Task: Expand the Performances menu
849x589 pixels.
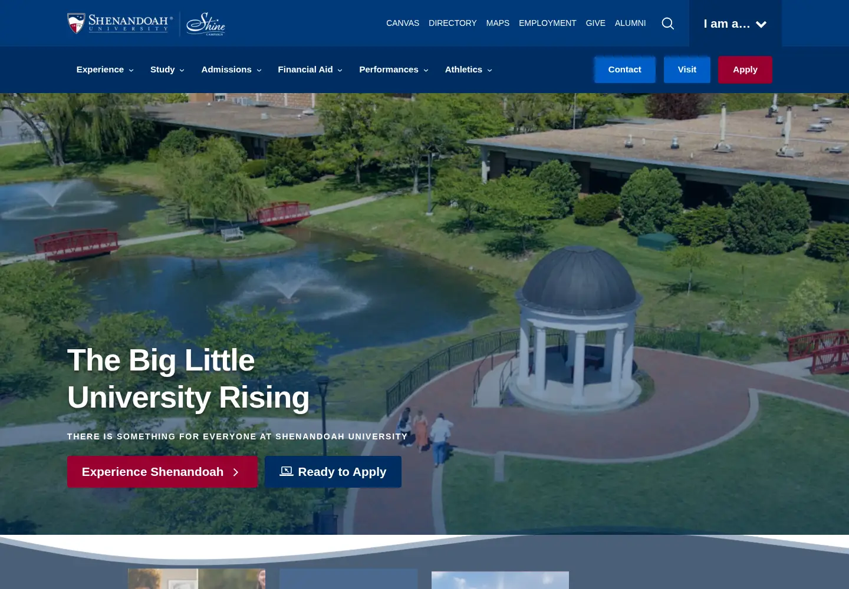Action: click(x=394, y=70)
